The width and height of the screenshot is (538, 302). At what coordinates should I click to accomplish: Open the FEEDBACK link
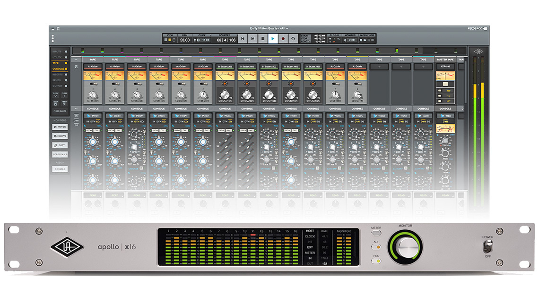pos(477,28)
